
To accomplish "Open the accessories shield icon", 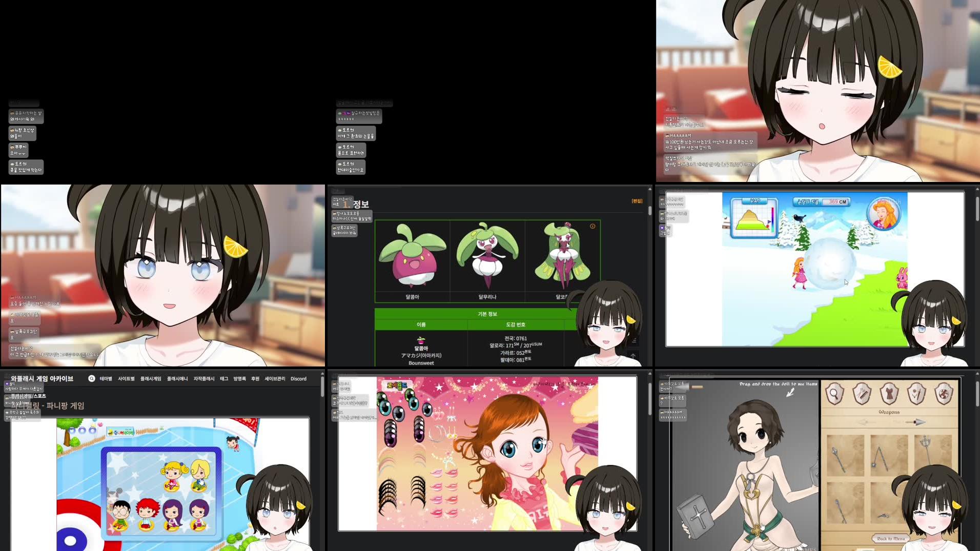I will point(916,394).
